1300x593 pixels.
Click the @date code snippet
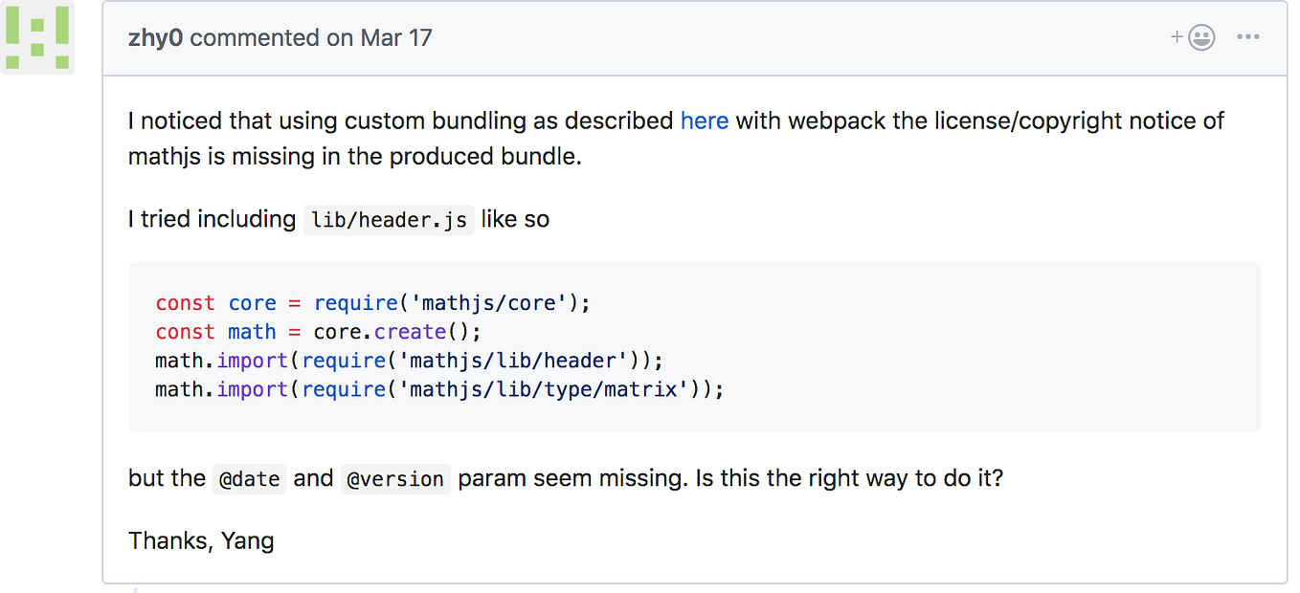(x=248, y=478)
